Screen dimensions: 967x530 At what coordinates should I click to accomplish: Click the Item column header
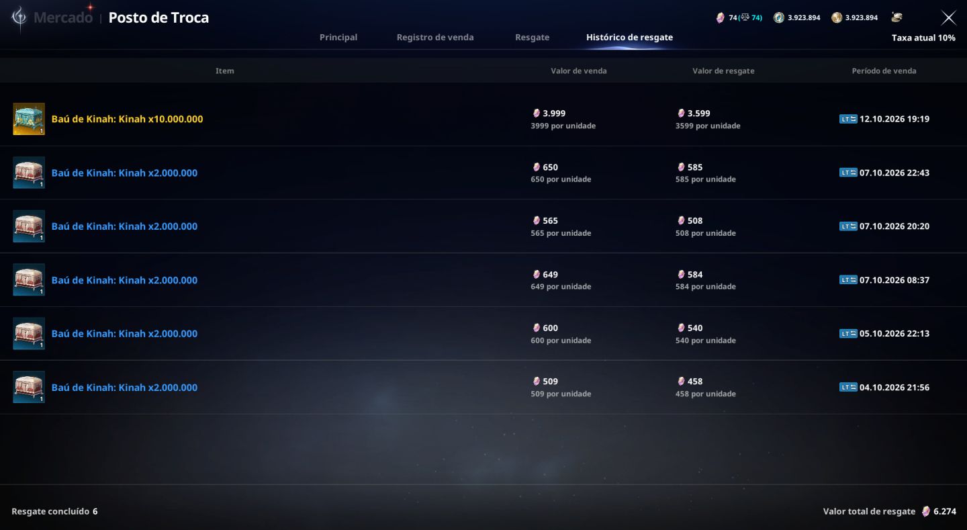(225, 71)
